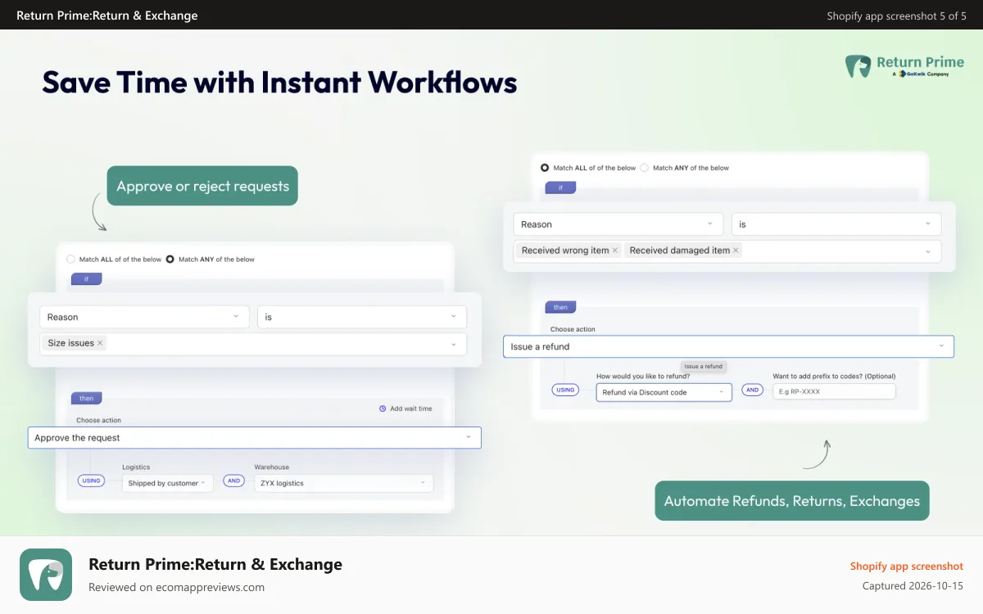Select Match ANY in right workflow panel
Viewport: 983px width, 614px height.
[645, 168]
